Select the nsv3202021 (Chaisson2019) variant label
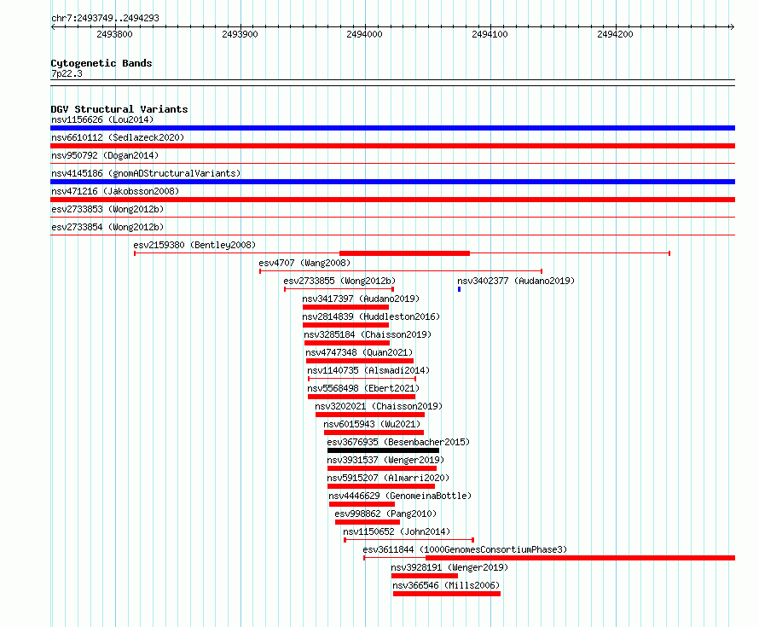 pyautogui.click(x=379, y=406)
